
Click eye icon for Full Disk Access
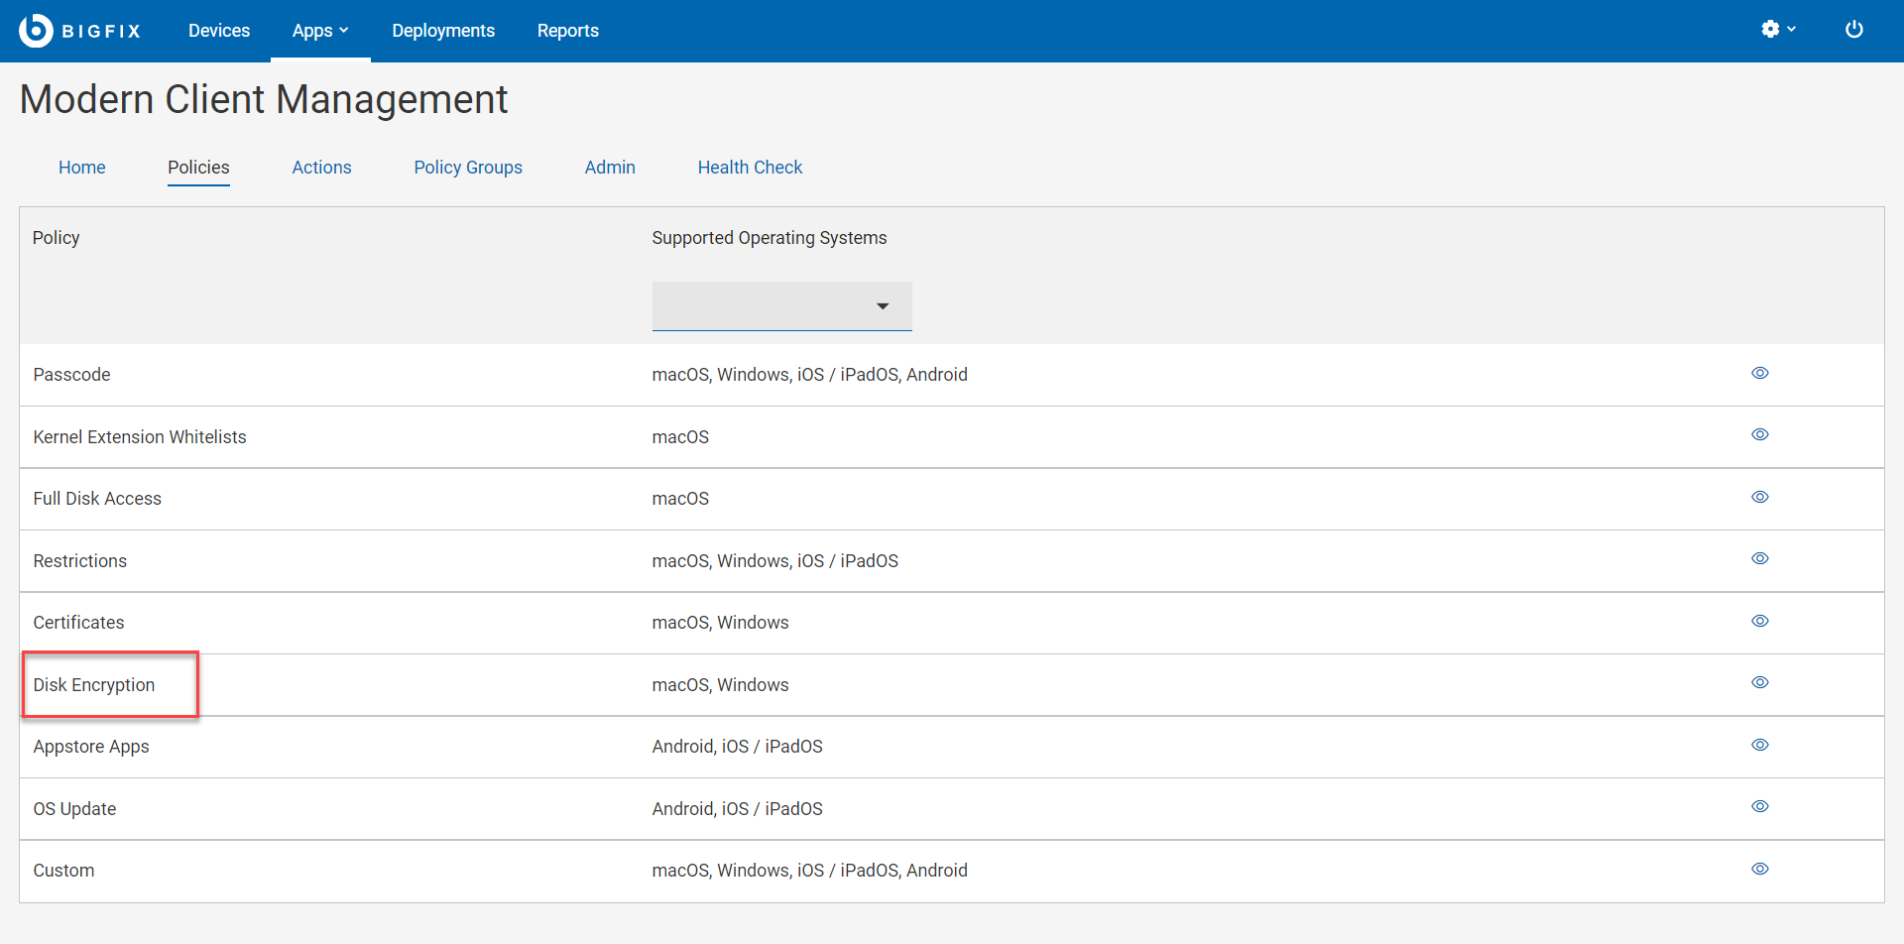click(x=1759, y=498)
